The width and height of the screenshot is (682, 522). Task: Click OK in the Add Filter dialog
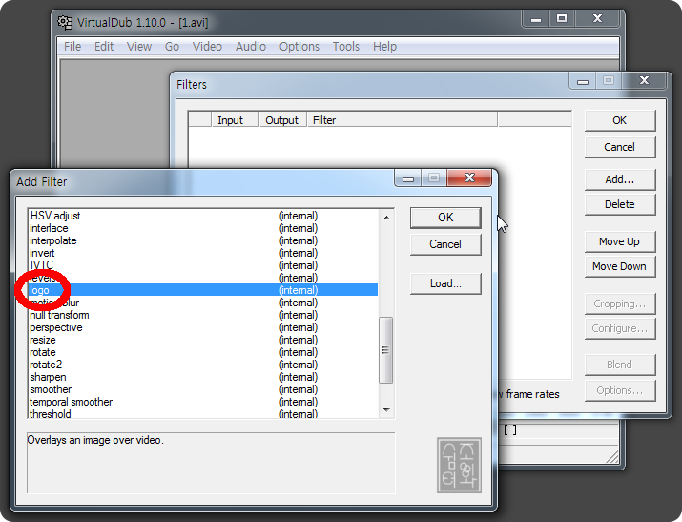(x=445, y=218)
